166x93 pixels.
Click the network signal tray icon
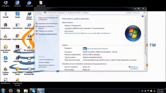pos(154,91)
